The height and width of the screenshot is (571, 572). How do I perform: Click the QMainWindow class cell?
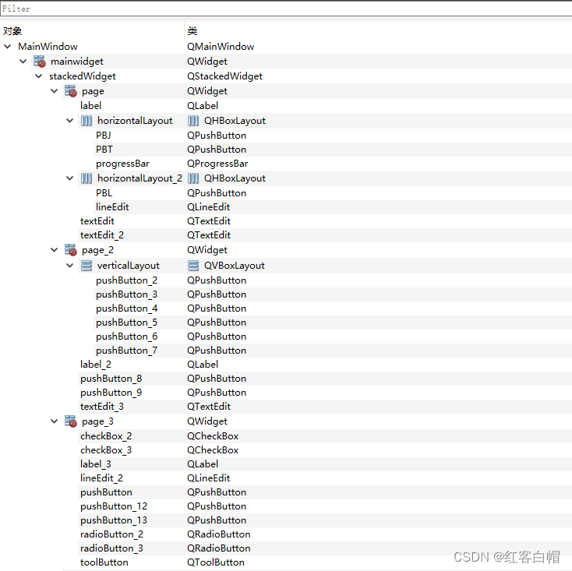tap(221, 47)
